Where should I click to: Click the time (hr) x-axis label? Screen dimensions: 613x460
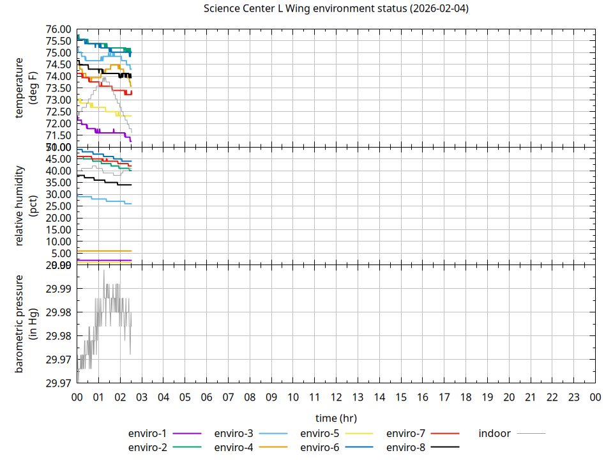click(x=336, y=418)
